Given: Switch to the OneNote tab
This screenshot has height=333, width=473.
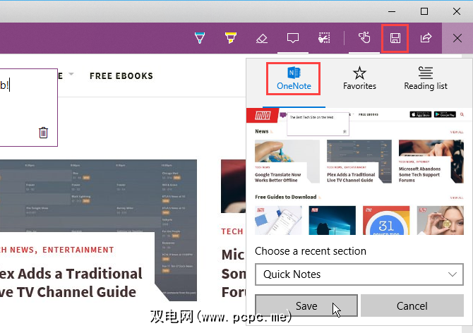Looking at the screenshot, I should [x=294, y=79].
